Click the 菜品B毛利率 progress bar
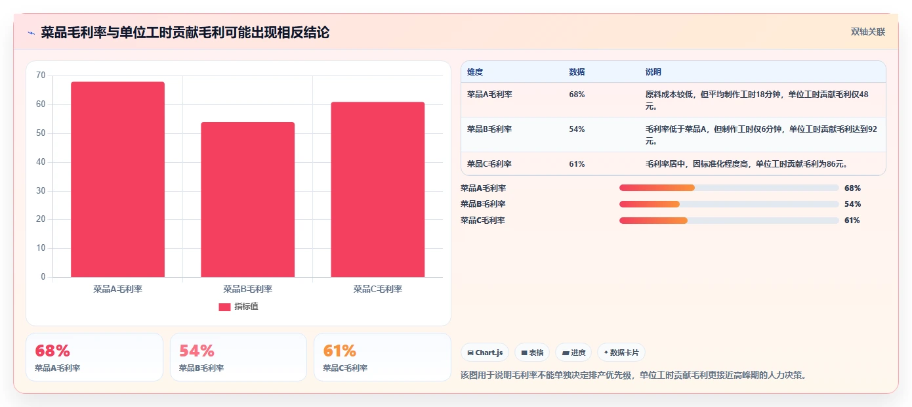912x407 pixels. (729, 204)
